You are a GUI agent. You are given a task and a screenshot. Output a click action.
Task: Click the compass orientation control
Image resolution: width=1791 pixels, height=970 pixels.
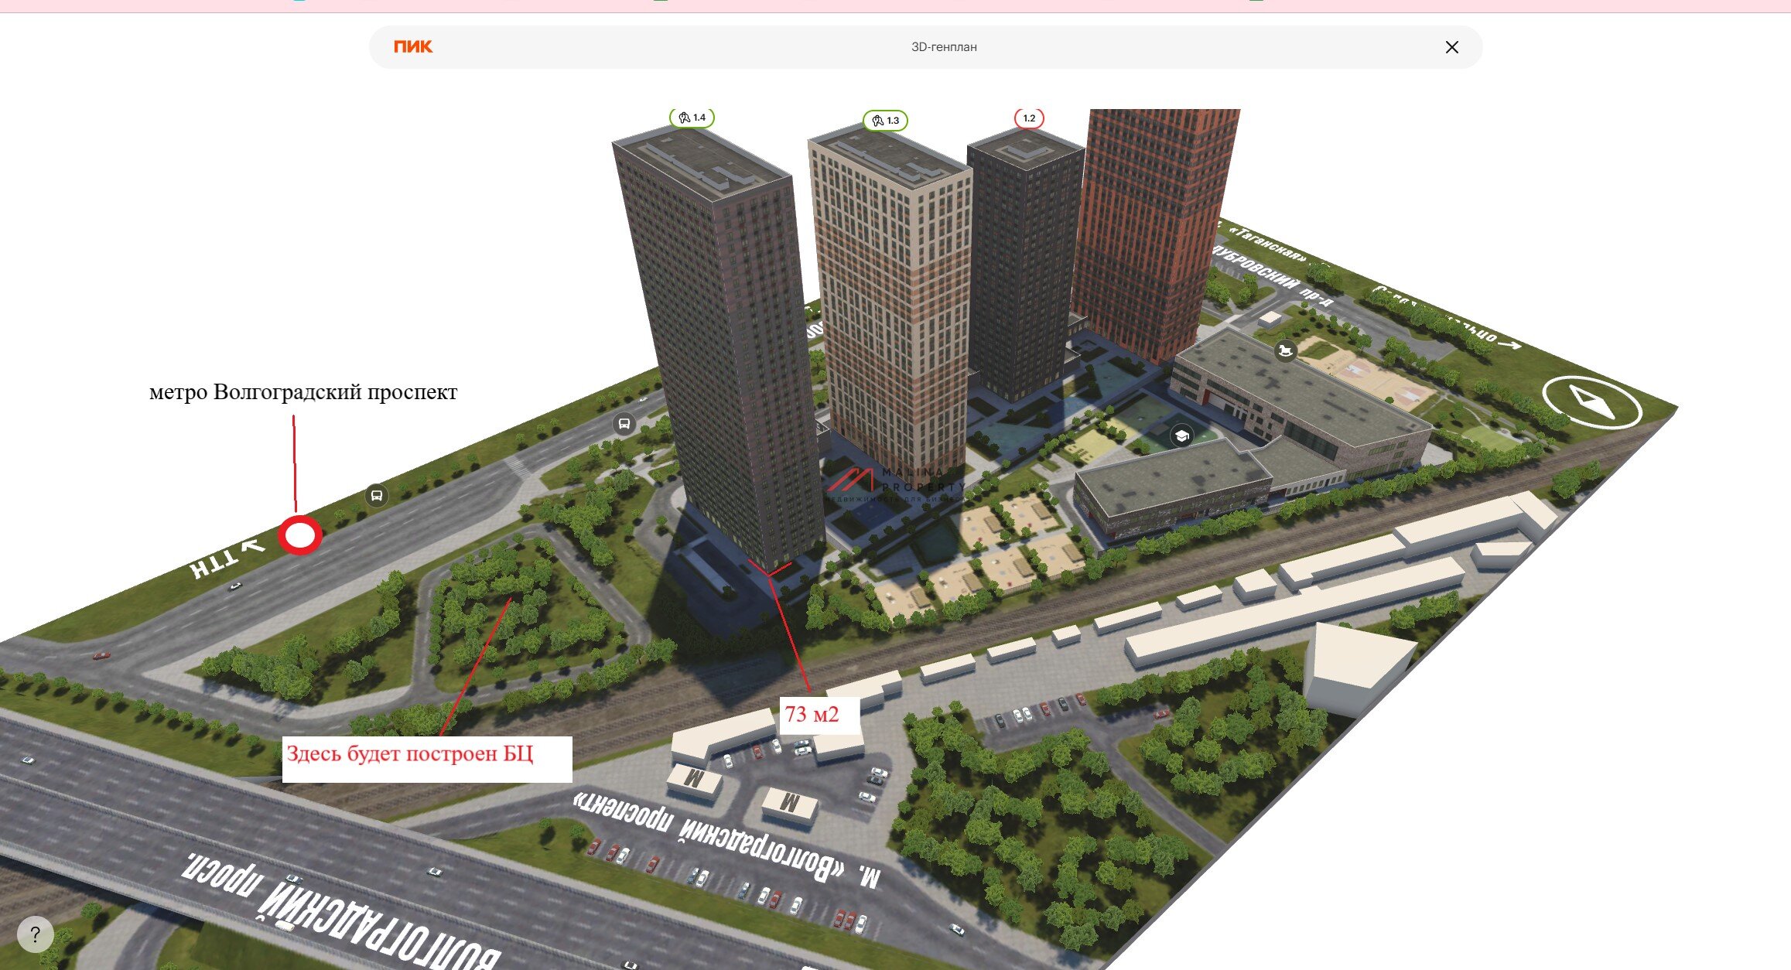[x=1591, y=403]
